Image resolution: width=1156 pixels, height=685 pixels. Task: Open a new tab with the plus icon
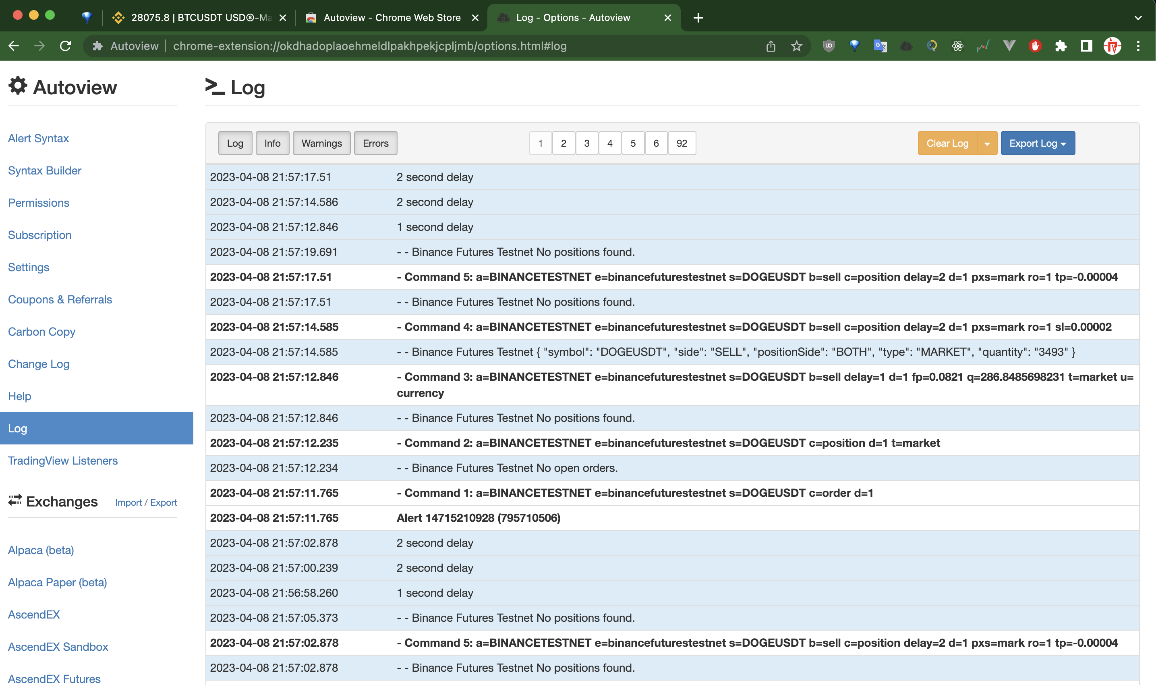698,18
